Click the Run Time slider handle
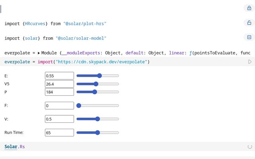 coord(98,132)
